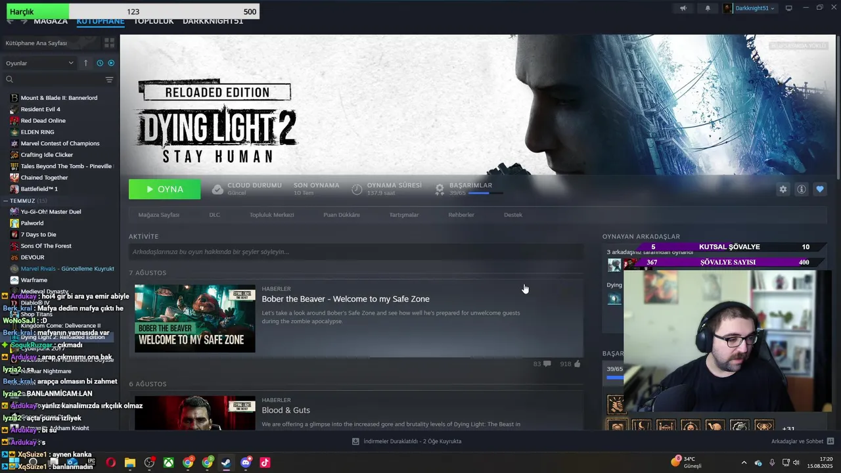Click the CLOUD DURUMU cloud icon
The image size is (841, 473).
[x=217, y=189]
